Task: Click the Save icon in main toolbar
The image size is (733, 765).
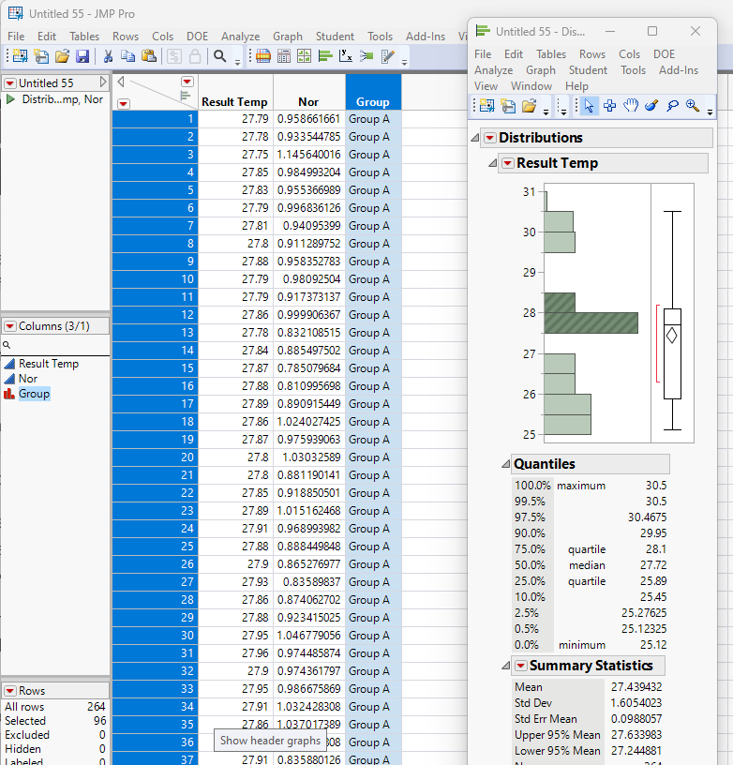Action: 82,57
